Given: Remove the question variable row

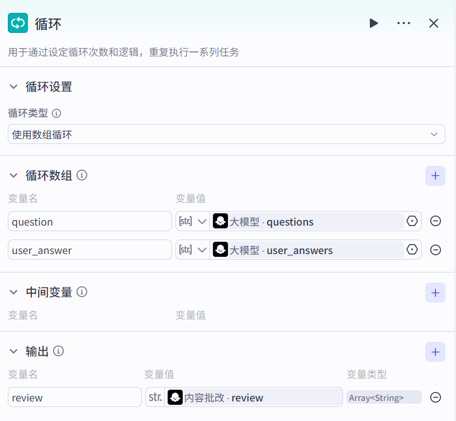Looking at the screenshot, I should 435,221.
